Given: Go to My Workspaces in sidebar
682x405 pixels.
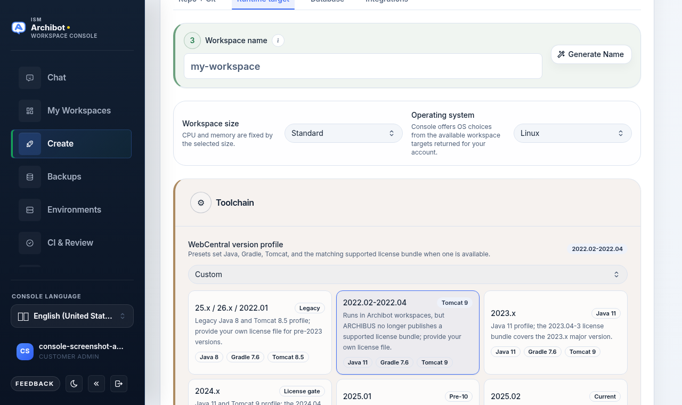Looking at the screenshot, I should pyautogui.click(x=71, y=111).
